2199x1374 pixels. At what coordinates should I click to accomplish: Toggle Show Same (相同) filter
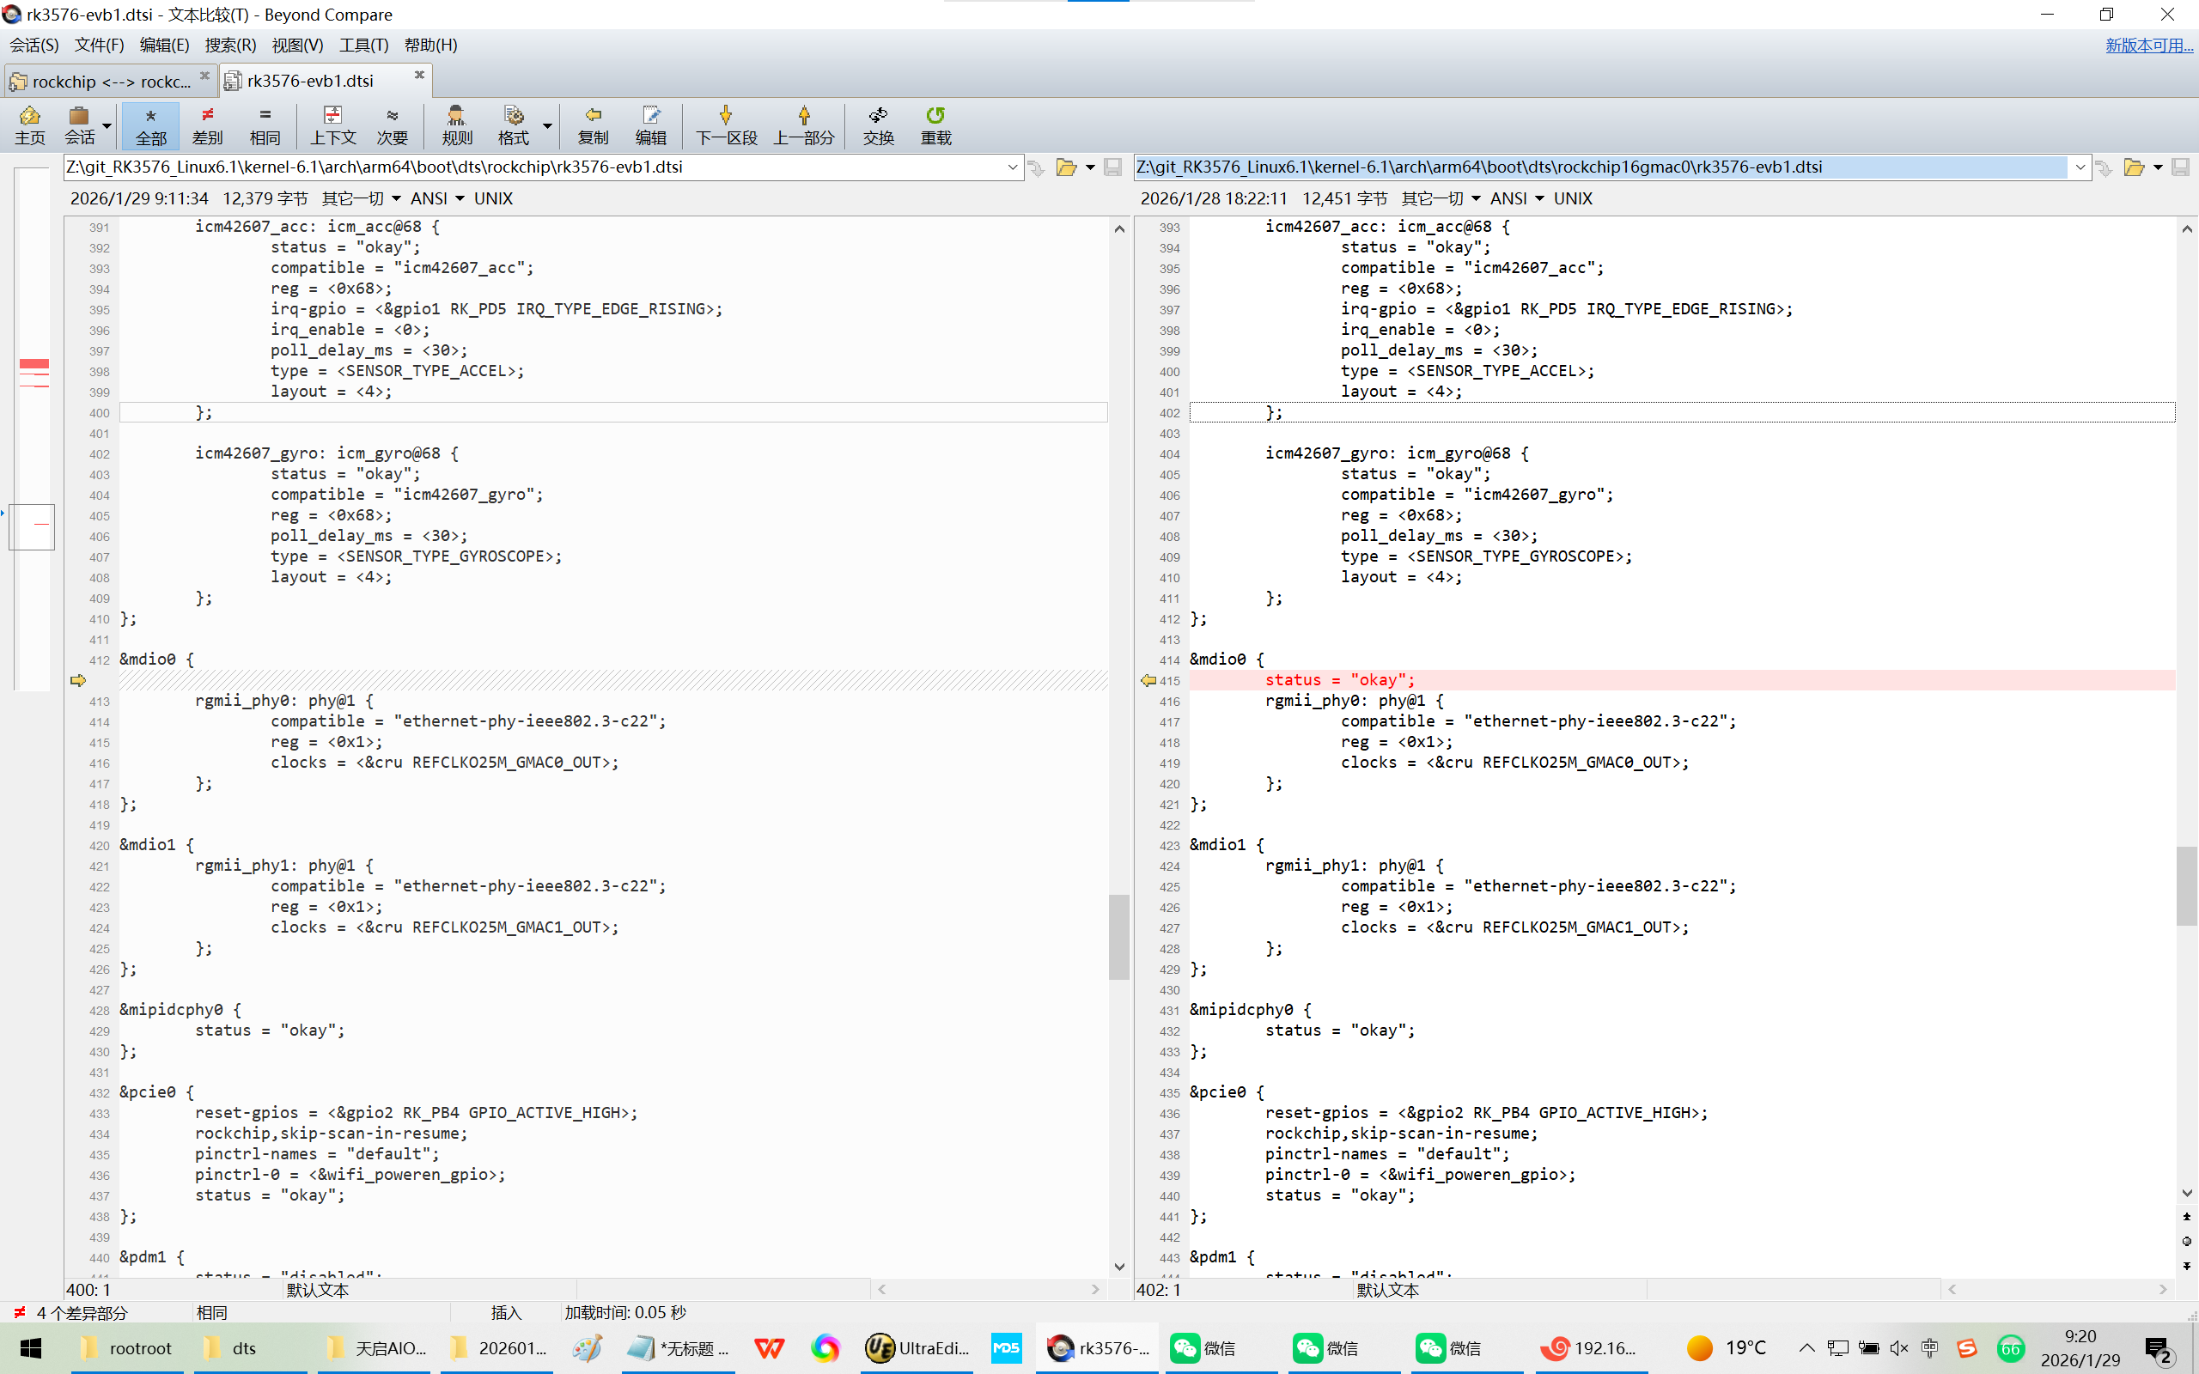265,125
